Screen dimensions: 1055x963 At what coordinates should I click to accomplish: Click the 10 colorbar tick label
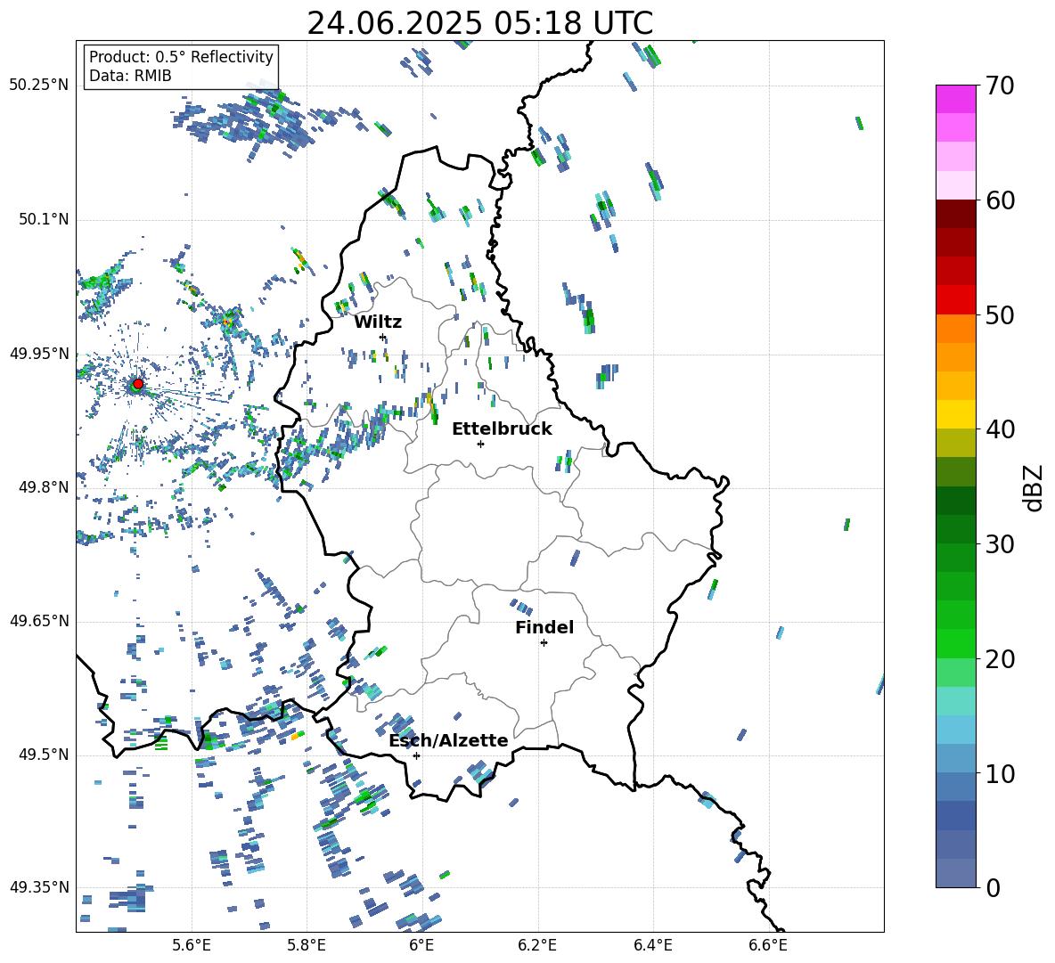pos(1000,773)
